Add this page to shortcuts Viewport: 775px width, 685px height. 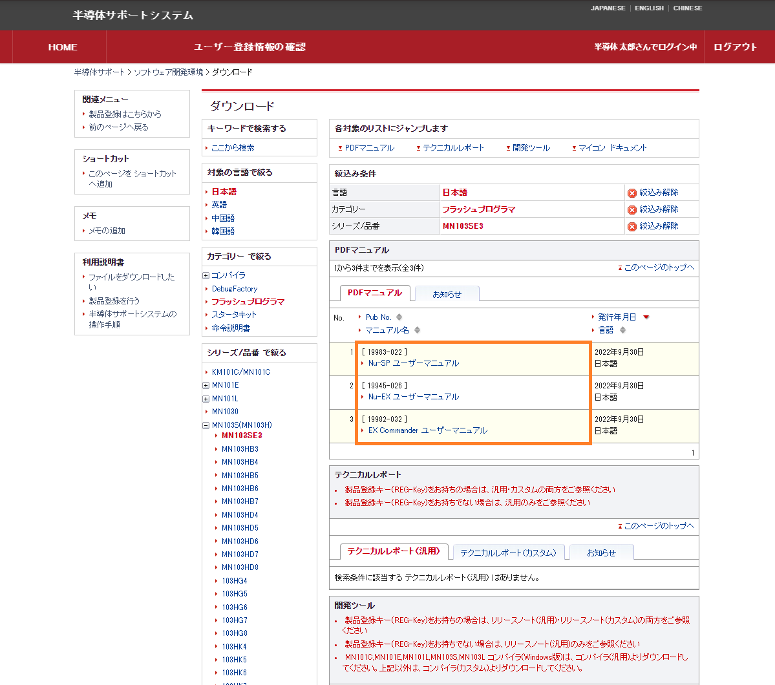point(132,178)
